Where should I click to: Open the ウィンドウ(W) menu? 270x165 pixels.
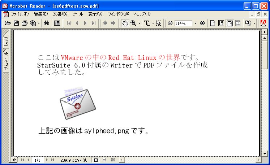click(118, 14)
